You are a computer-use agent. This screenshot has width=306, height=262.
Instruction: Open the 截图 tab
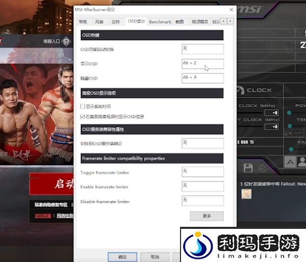click(180, 21)
